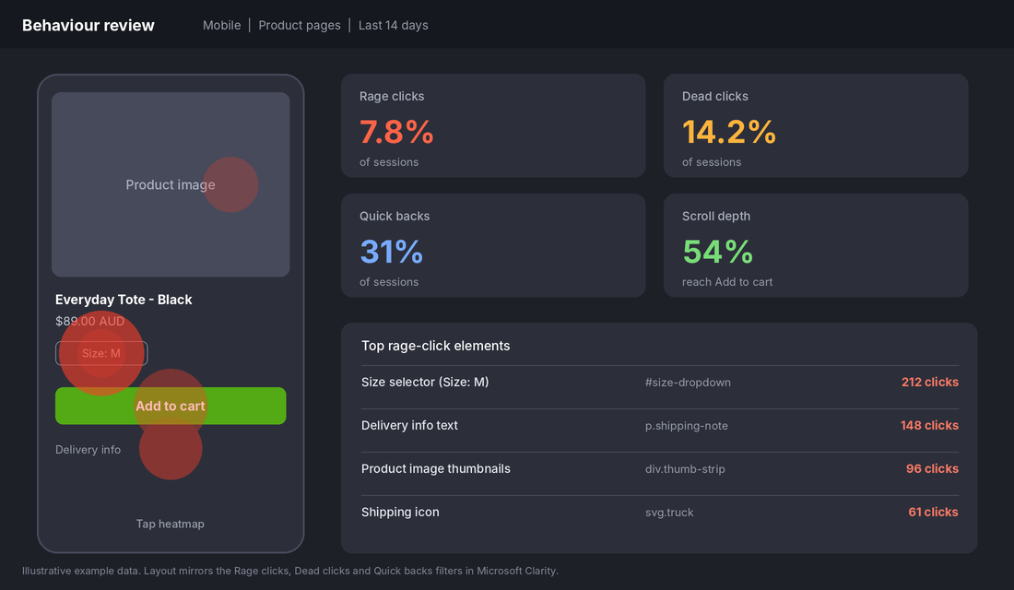Click the Mobile filter in the header
The height and width of the screenshot is (590, 1014).
click(x=221, y=25)
